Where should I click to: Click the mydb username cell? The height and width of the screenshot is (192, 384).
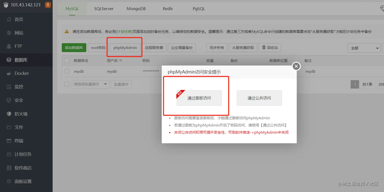tap(112, 72)
